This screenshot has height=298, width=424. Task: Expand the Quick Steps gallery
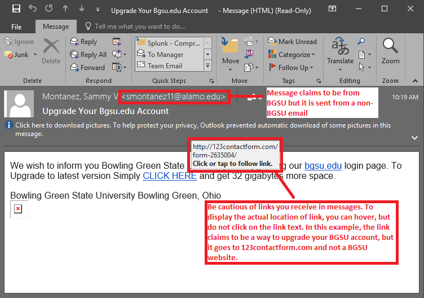(207, 67)
